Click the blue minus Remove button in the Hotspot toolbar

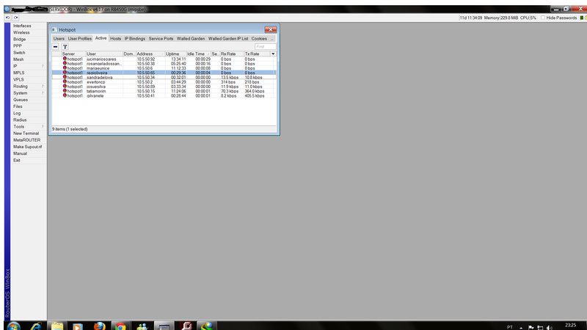(56, 47)
